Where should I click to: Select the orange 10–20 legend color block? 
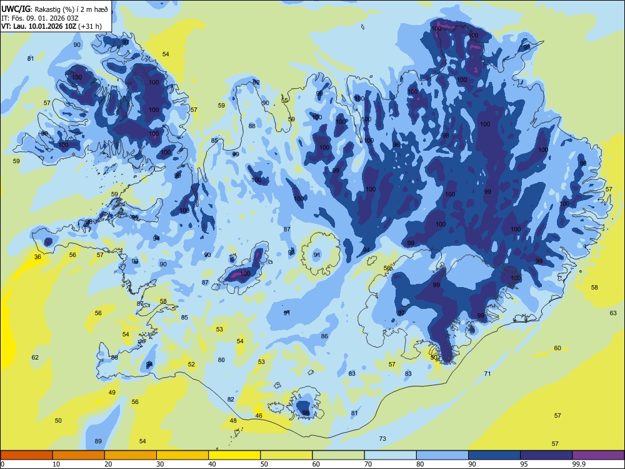(x=79, y=455)
